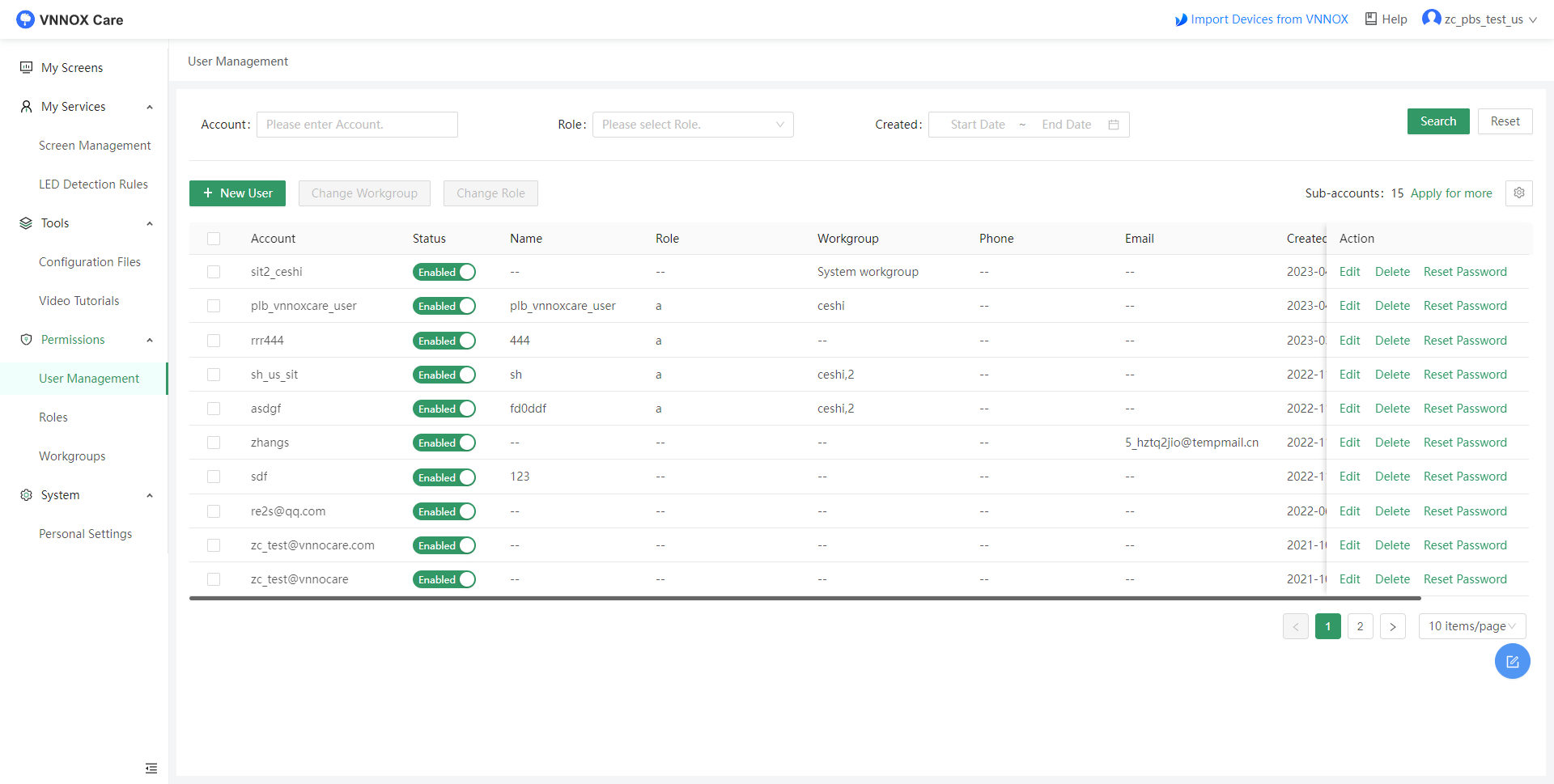This screenshot has width=1554, height=784.
Task: Click the Help book icon
Action: (1371, 19)
